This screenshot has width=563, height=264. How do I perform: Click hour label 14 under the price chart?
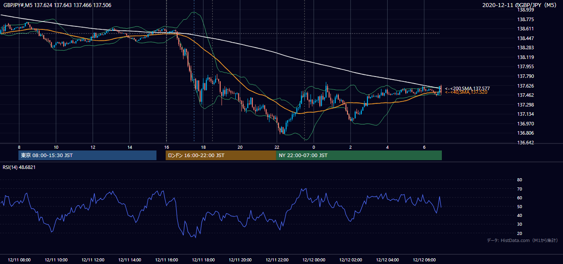[x=130, y=147]
